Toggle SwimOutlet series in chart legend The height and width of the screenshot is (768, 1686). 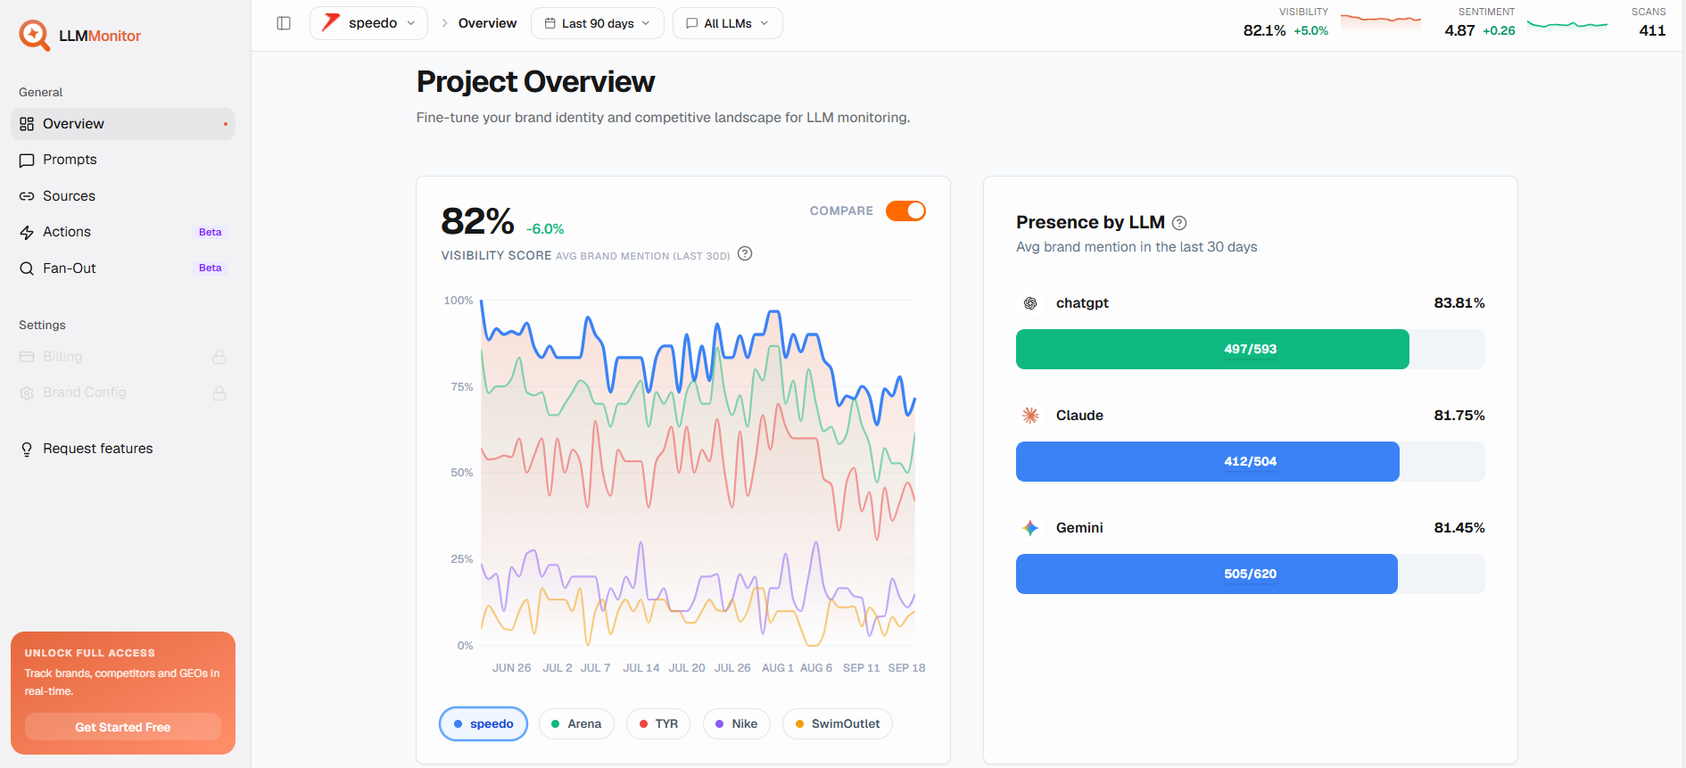point(837,723)
